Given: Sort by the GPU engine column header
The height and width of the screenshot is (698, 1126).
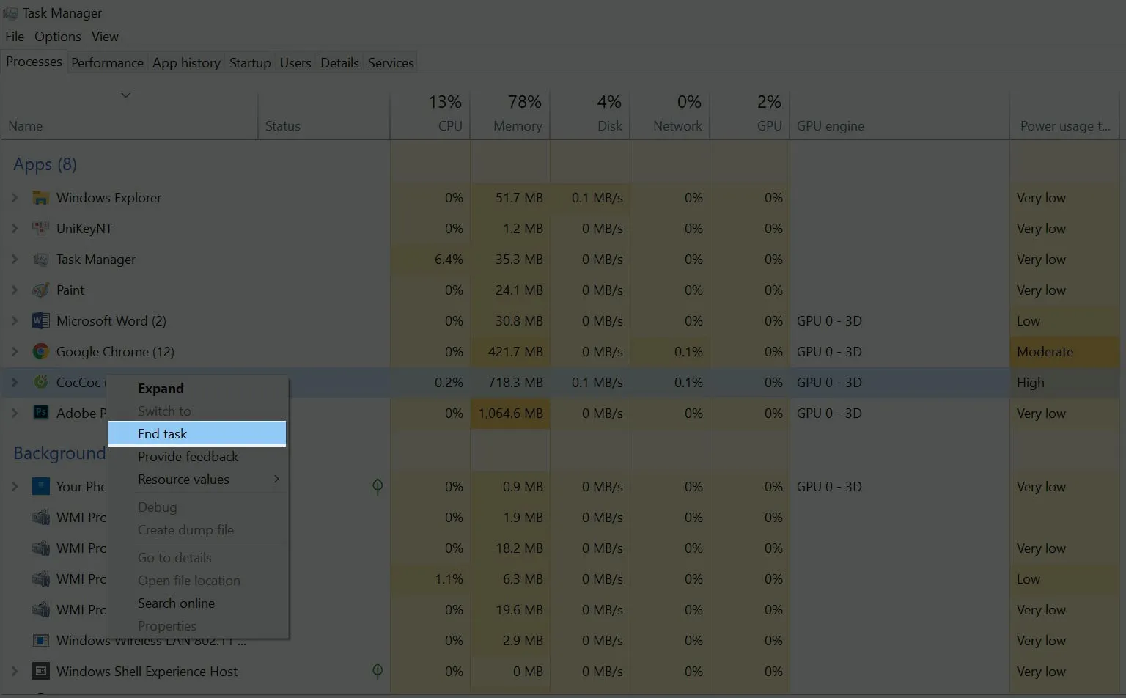Looking at the screenshot, I should (899, 114).
